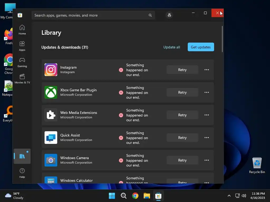The height and width of the screenshot is (202, 270).
Task: Click the Windows Calculator app icon
Action: point(51,180)
